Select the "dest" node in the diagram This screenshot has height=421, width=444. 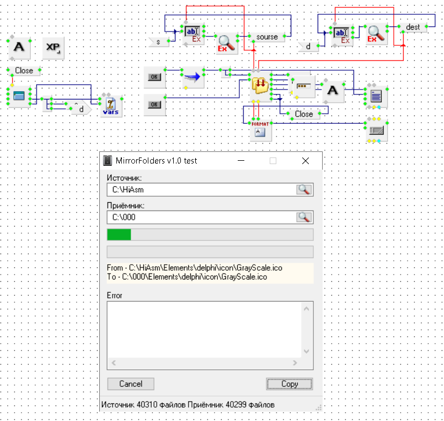click(x=413, y=27)
